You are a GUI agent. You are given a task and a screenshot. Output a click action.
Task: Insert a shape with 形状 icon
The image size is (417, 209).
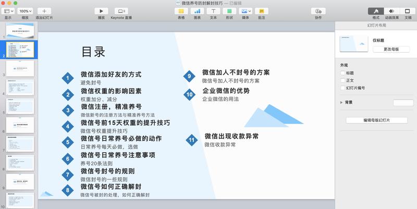(229, 11)
